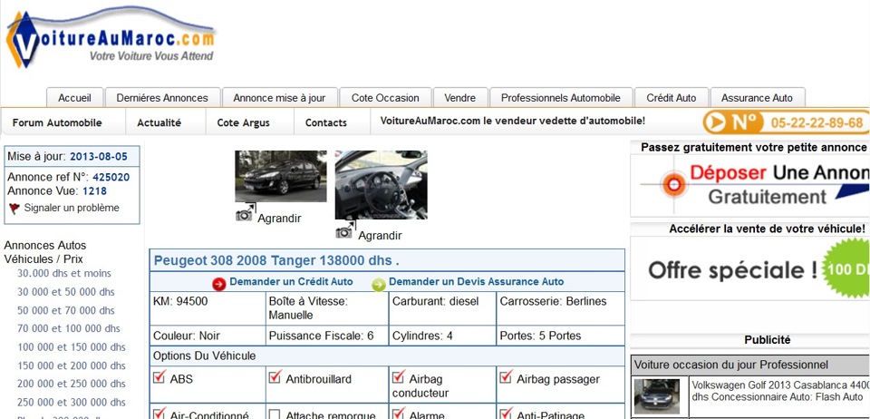
Task: Open Annonce mise à jour tab
Action: point(280,98)
